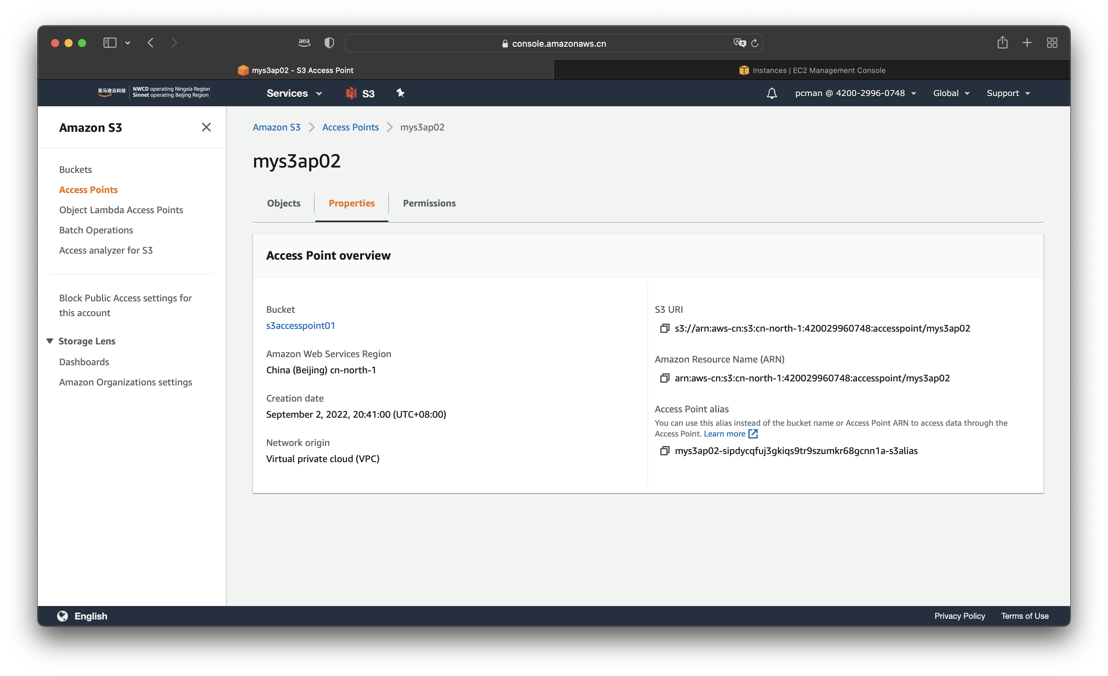Open a new tab with plus icon
This screenshot has height=676, width=1108.
[1027, 43]
